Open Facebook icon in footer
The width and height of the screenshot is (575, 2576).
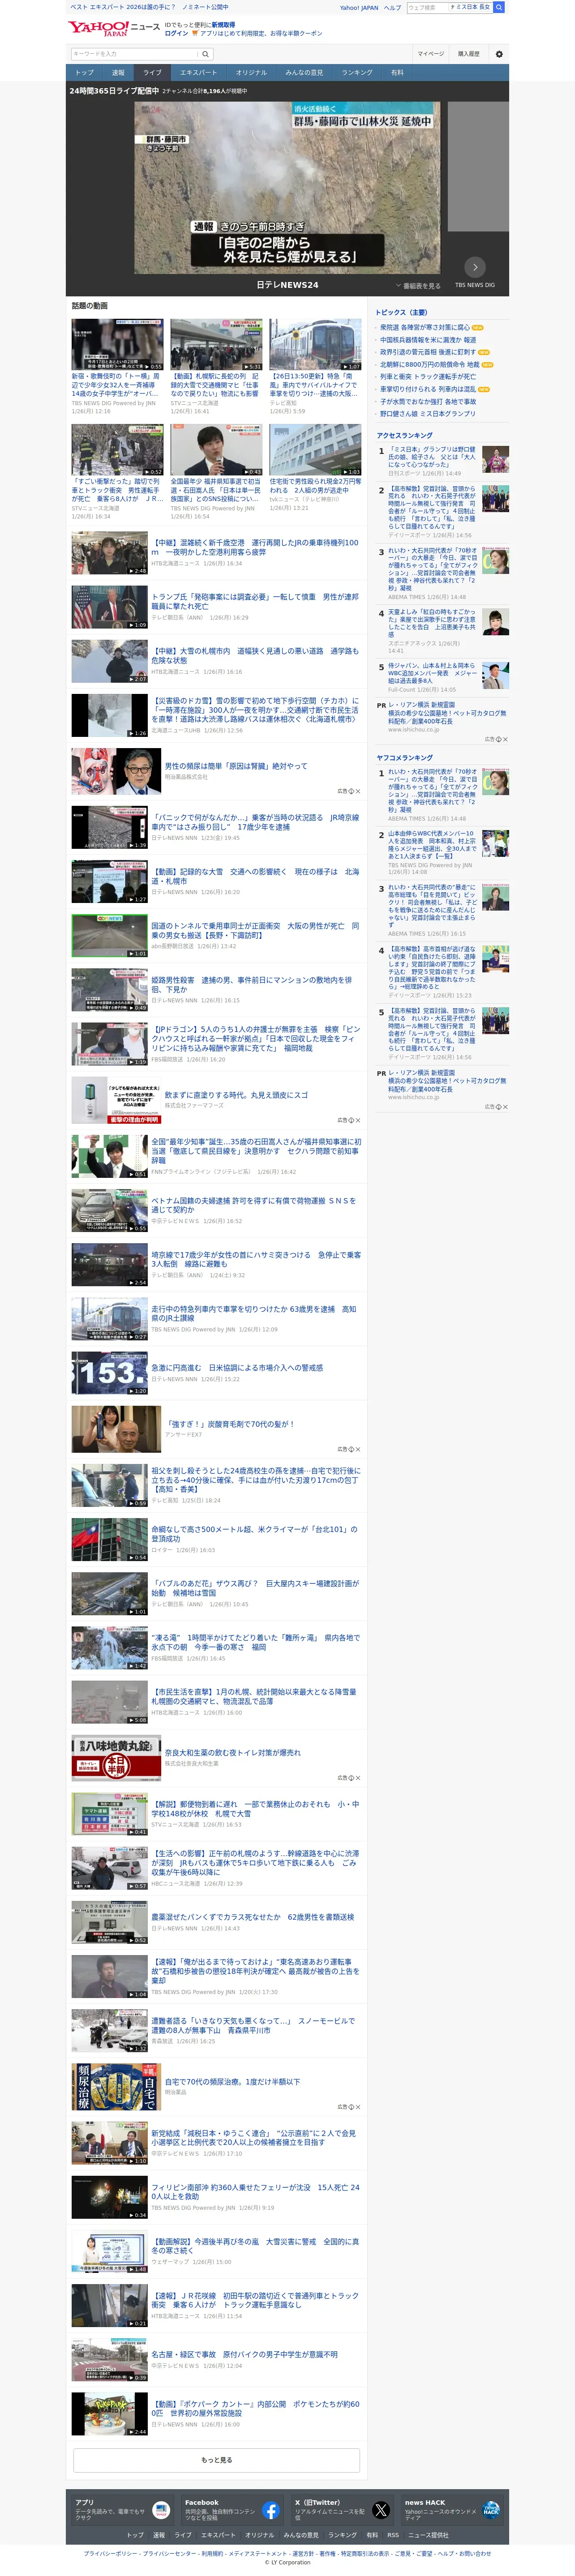(271, 2510)
